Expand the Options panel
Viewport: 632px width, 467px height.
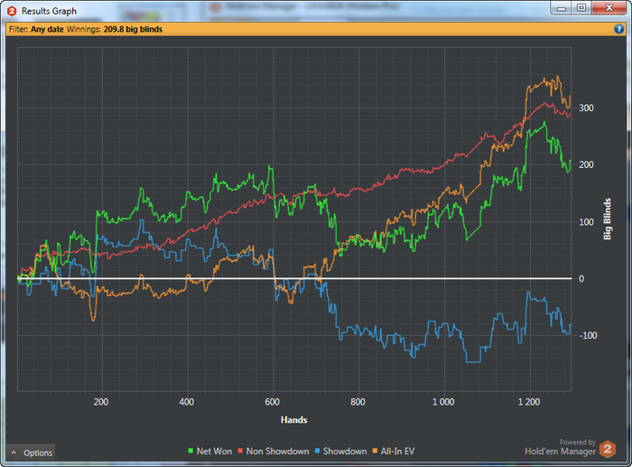[x=31, y=453]
